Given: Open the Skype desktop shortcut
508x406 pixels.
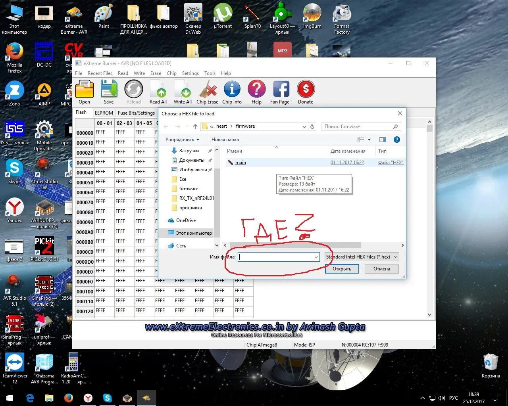Looking at the screenshot, I should pos(15,172).
